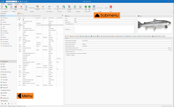Click the Eigenschappen filter icon
Viewport: 174px width, 107px height.
(x=37, y=7)
